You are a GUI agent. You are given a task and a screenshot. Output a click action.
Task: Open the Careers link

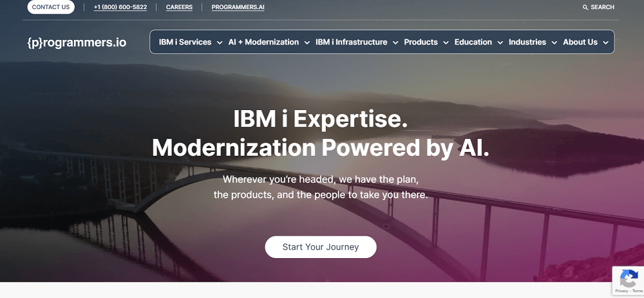[179, 8]
